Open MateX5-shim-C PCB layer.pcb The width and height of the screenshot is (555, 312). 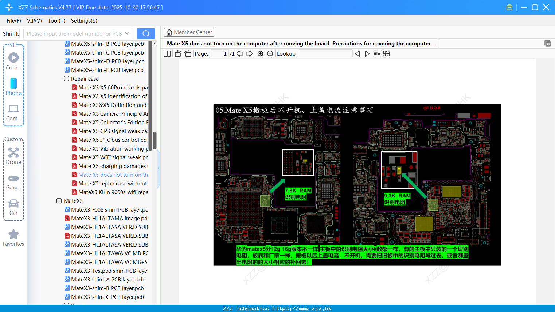click(104, 52)
